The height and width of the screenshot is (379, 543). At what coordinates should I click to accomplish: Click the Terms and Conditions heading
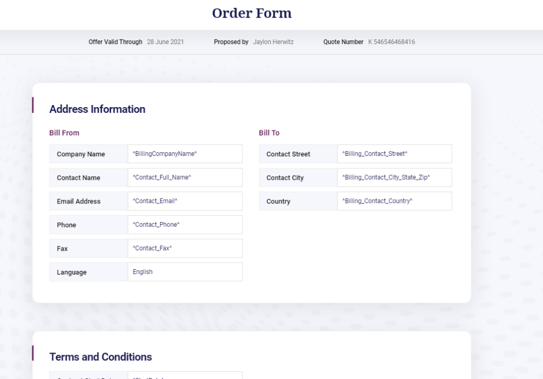tap(101, 357)
